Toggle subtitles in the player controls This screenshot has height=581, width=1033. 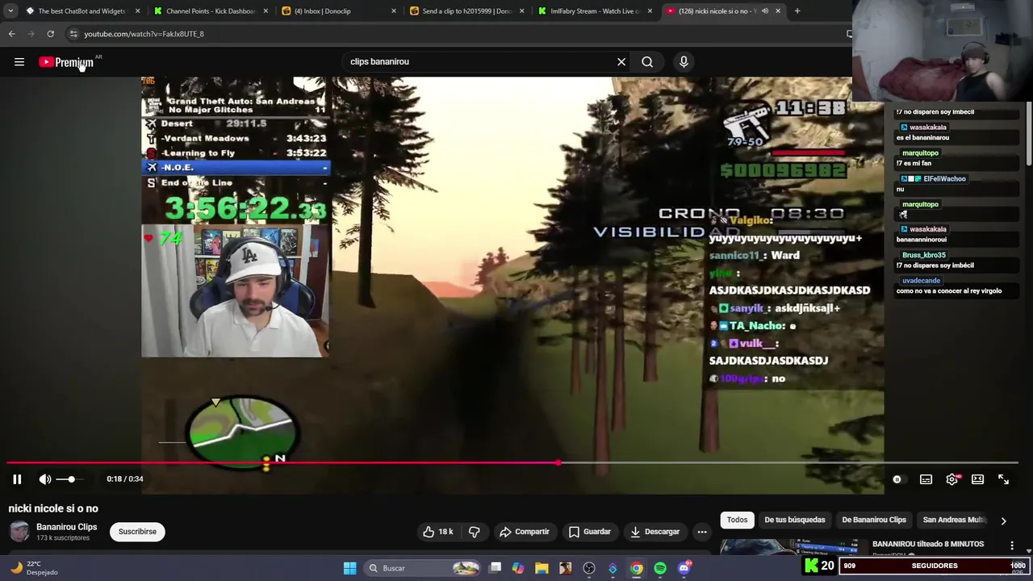tap(926, 479)
